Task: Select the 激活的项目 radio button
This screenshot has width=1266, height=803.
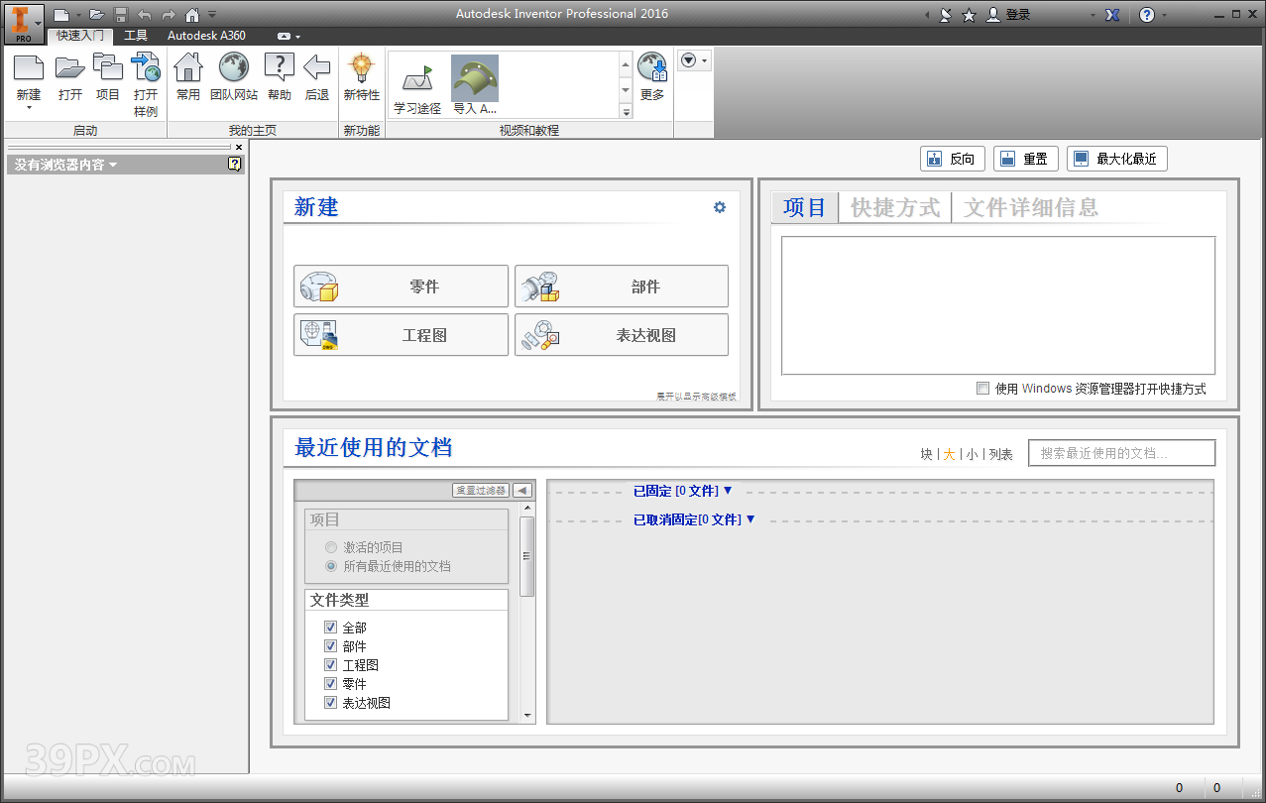Action: [330, 546]
